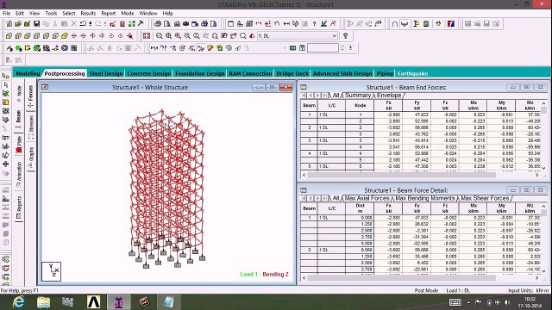Click the globe icon in third toolbar row
The height and width of the screenshot is (310, 552).
[x=65, y=48]
